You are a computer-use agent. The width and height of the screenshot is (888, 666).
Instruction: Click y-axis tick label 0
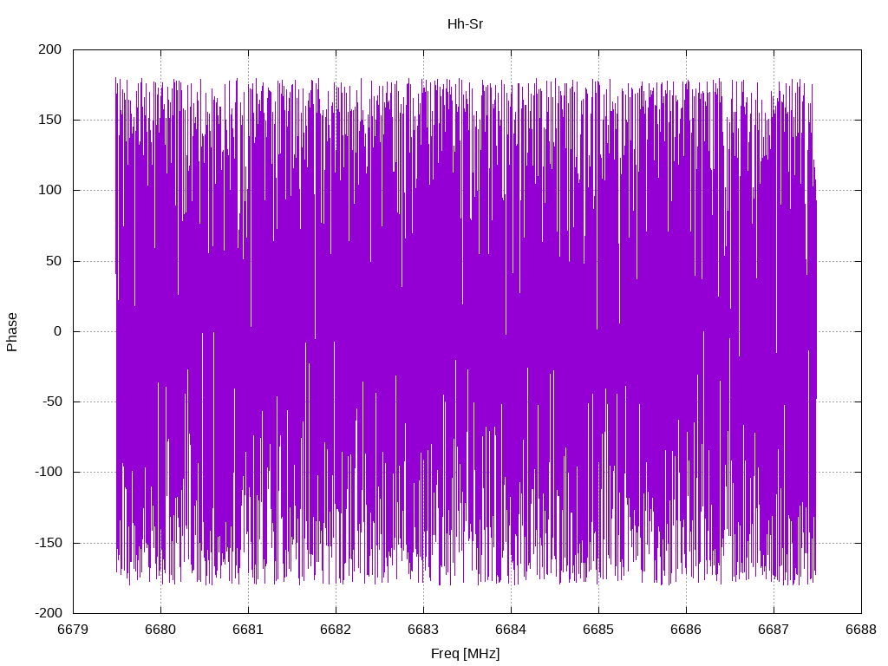[58, 331]
